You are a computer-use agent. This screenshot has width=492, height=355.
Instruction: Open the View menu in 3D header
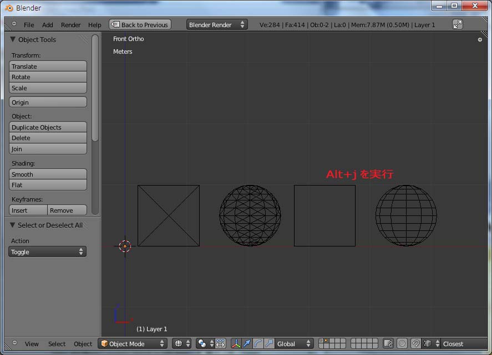coord(32,344)
